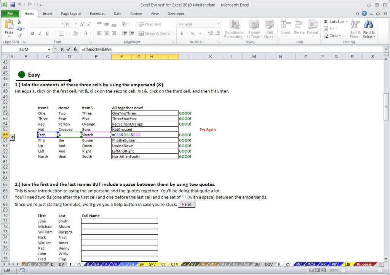Select column J header
This screenshot has height=275, width=390.
tap(188, 57)
